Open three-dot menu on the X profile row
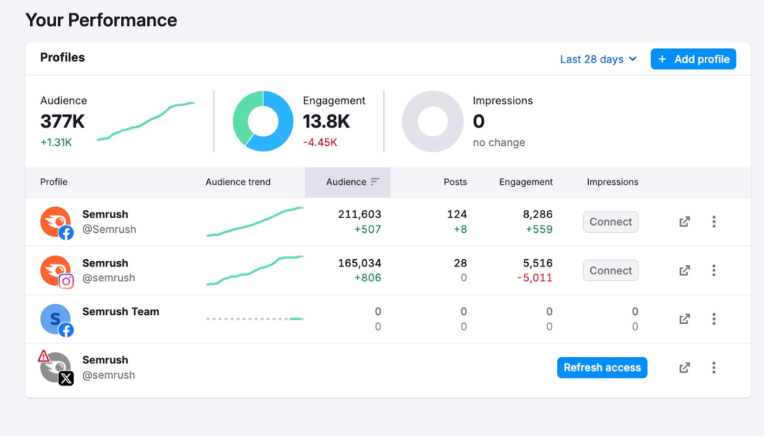This screenshot has height=436, width=764. pyautogui.click(x=714, y=368)
